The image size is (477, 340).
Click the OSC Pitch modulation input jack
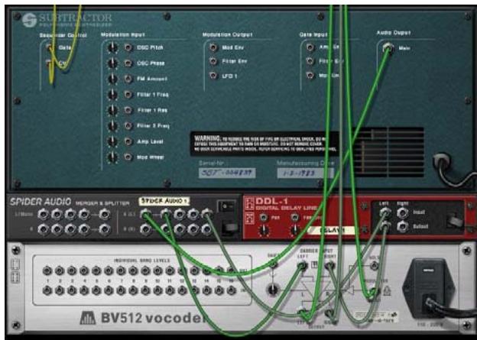click(x=128, y=47)
